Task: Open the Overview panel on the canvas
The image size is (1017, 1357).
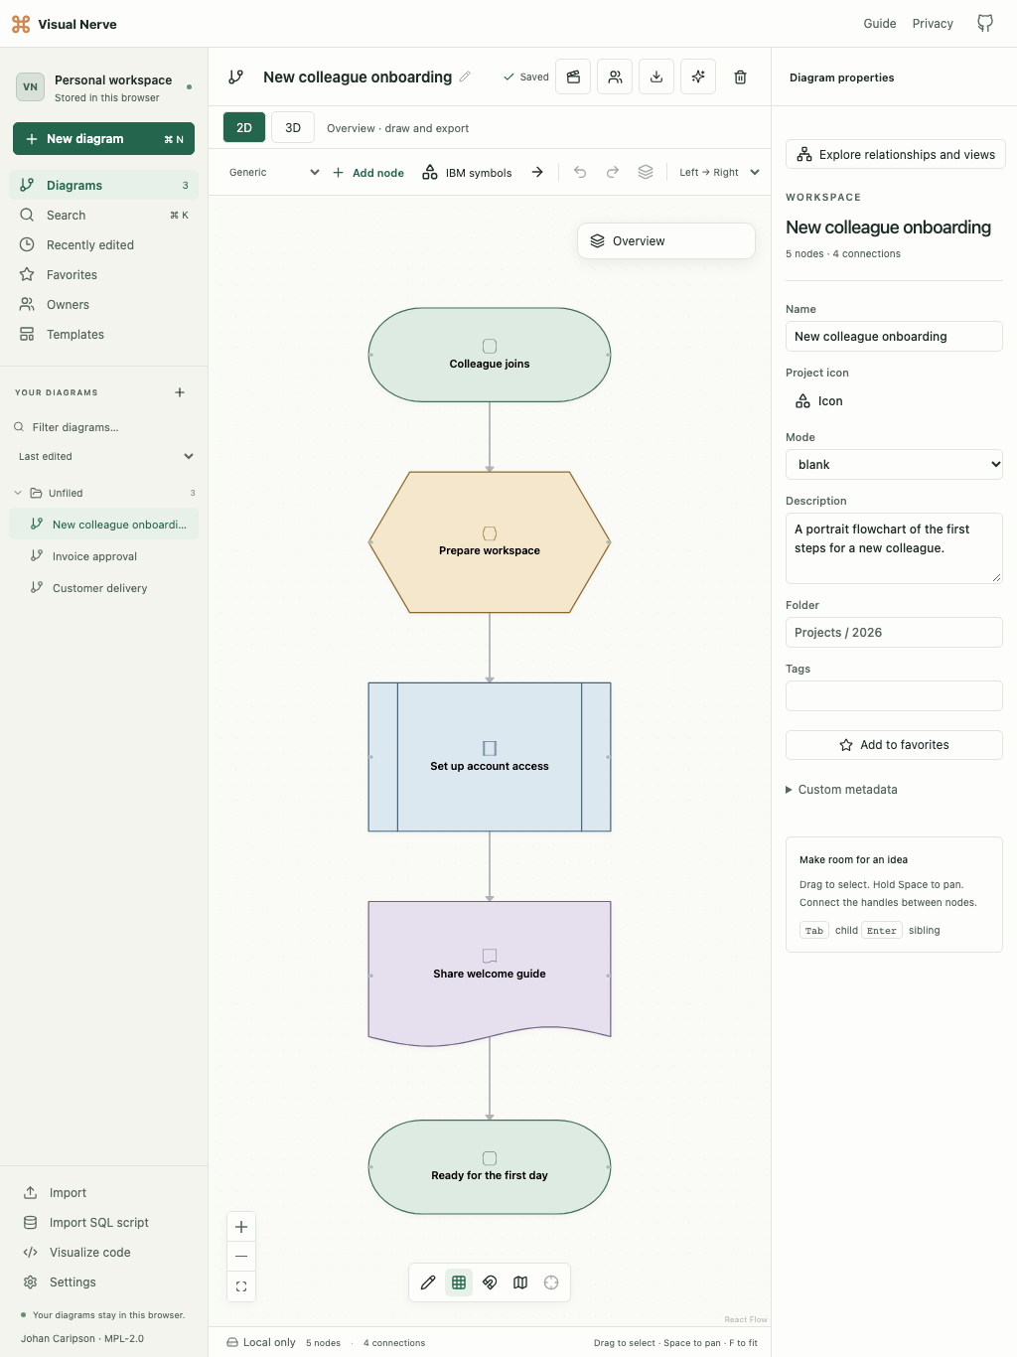Action: 666,241
